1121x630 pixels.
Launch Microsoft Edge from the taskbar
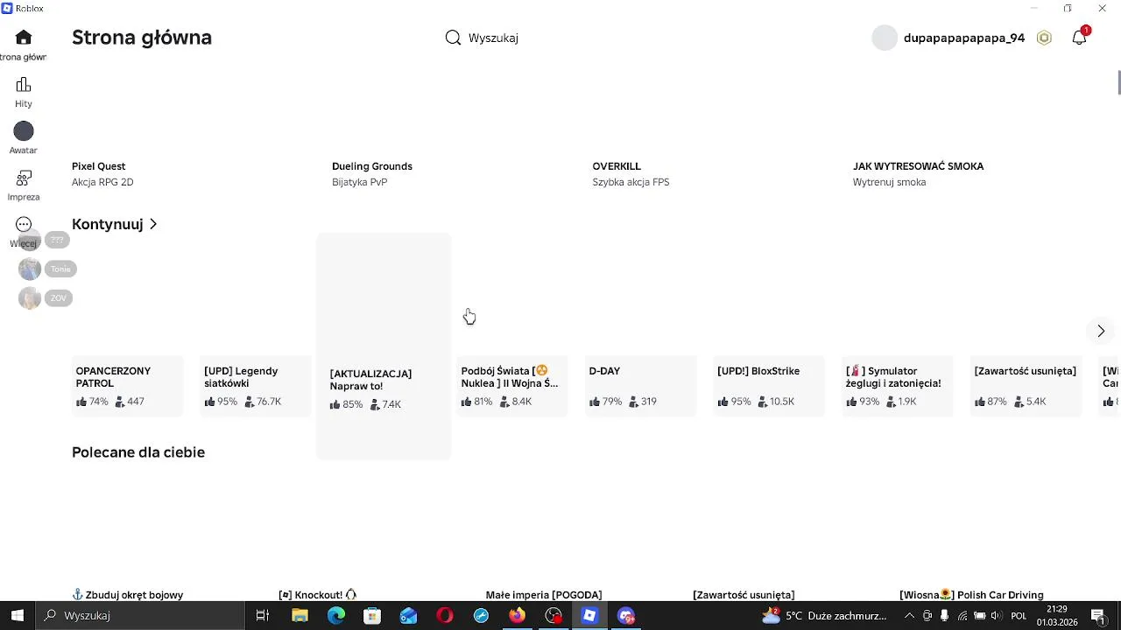click(336, 615)
